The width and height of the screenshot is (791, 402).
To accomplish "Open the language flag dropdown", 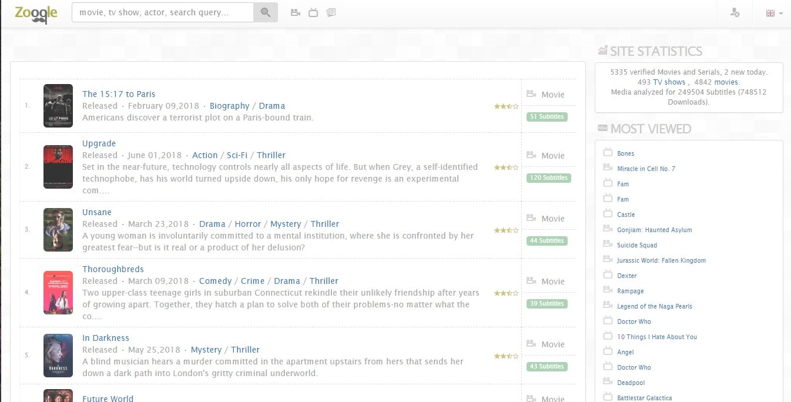I will point(774,13).
